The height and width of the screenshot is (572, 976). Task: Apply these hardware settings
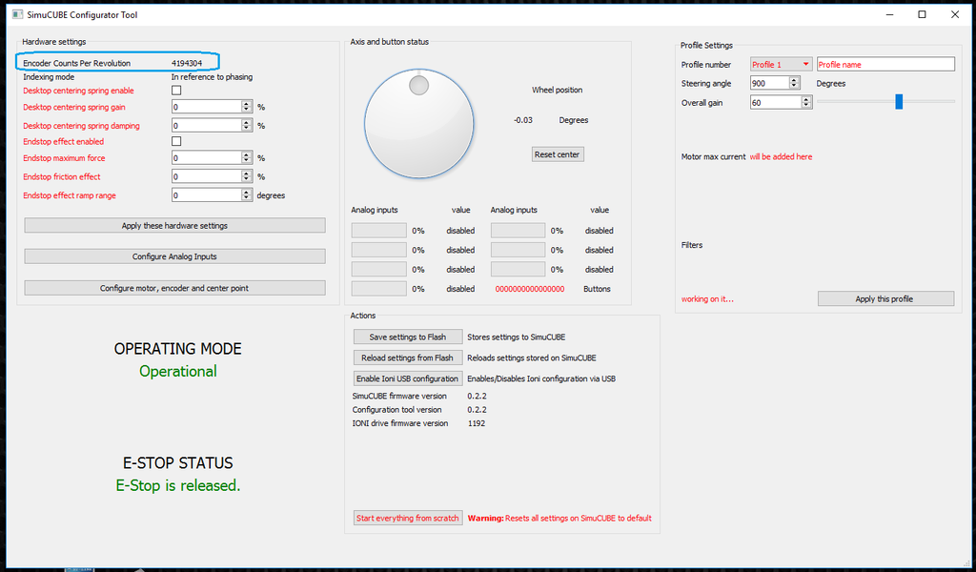tap(175, 225)
